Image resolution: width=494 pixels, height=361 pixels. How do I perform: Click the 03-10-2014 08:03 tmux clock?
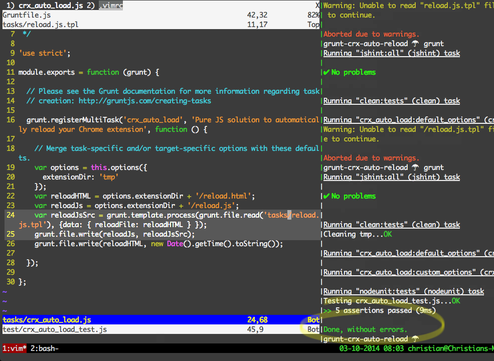pyautogui.click(x=372, y=348)
